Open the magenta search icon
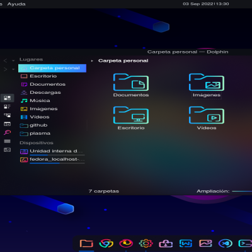252x252 pixels. click(x=7, y=132)
